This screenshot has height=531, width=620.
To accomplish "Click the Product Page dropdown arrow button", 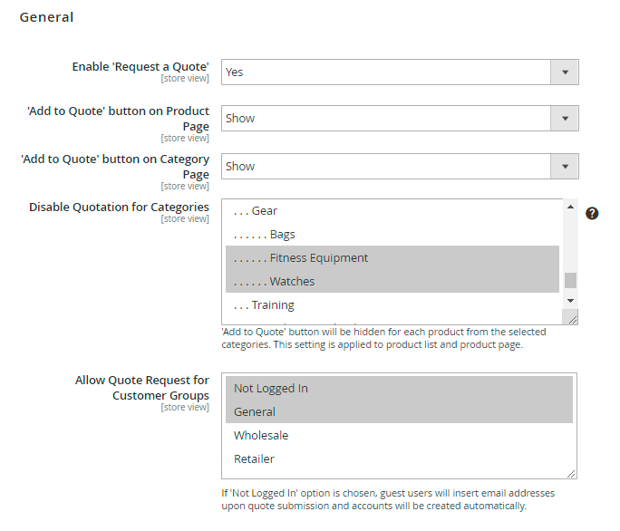I will point(565,118).
